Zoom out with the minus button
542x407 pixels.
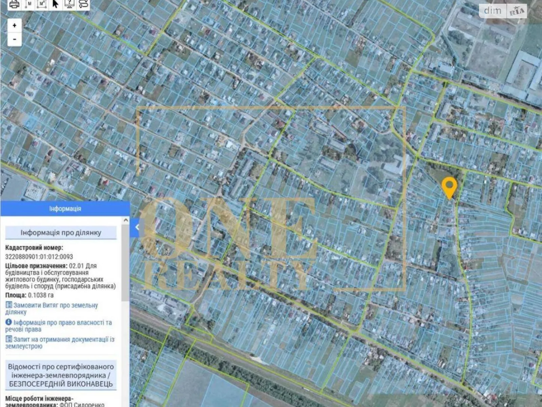click(x=15, y=39)
